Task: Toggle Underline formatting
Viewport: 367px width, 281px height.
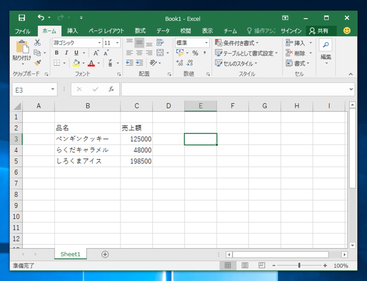Action: tap(76, 53)
